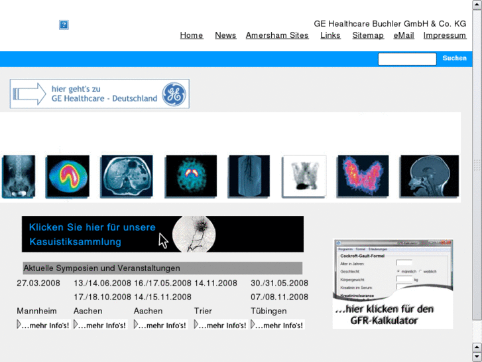Click the scrollbar up arrow at top
Image resolution: width=482 pixels, height=362 pixels.
coord(477,5)
